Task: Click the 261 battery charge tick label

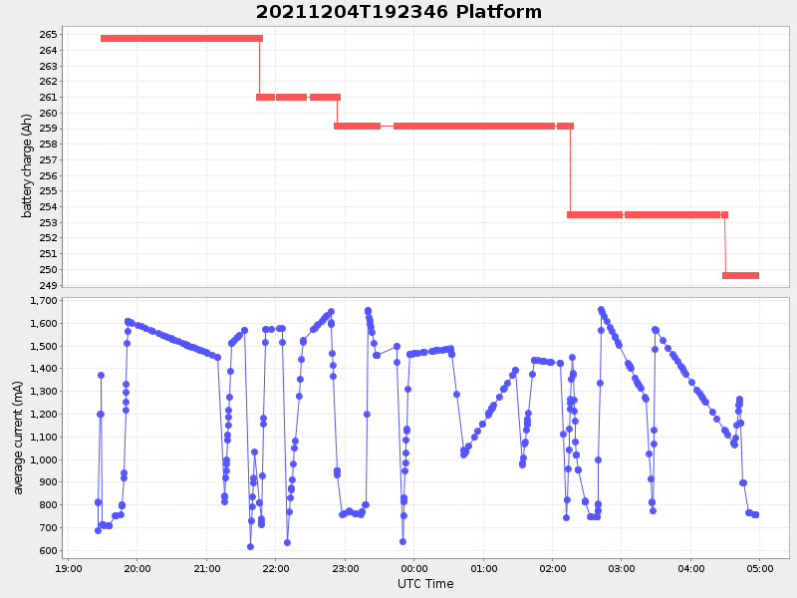Action: point(48,97)
